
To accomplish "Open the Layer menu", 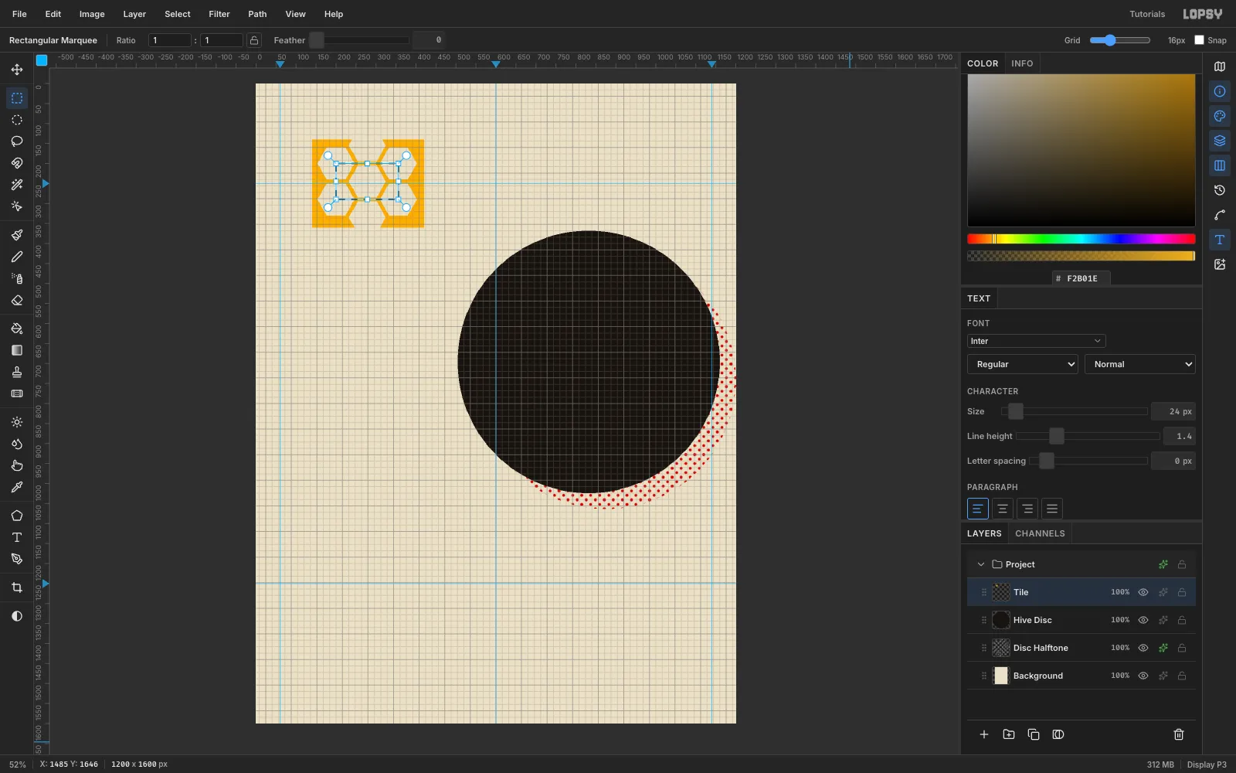I will coord(134,14).
